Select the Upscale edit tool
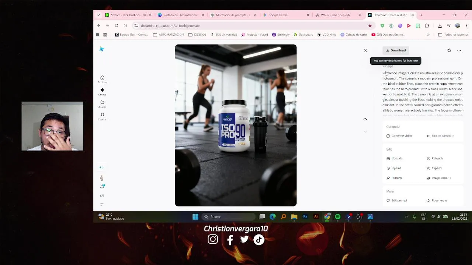 (x=394, y=159)
